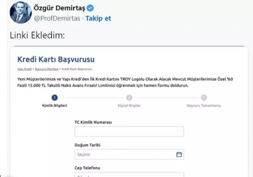253x177 pixels.
Task: Select step 3 Başvuru Tamamlama circle
Action: [204, 98]
